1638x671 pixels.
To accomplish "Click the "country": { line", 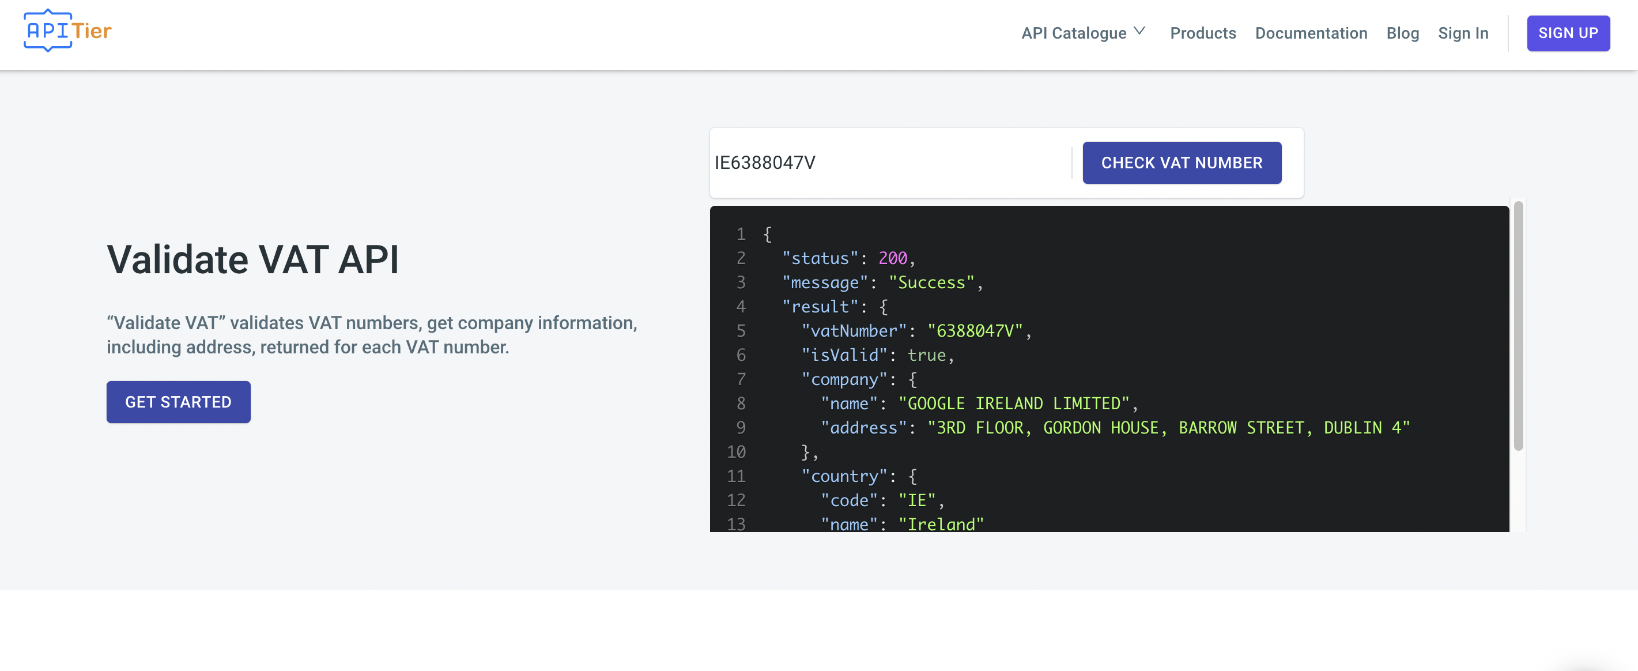I will (859, 476).
